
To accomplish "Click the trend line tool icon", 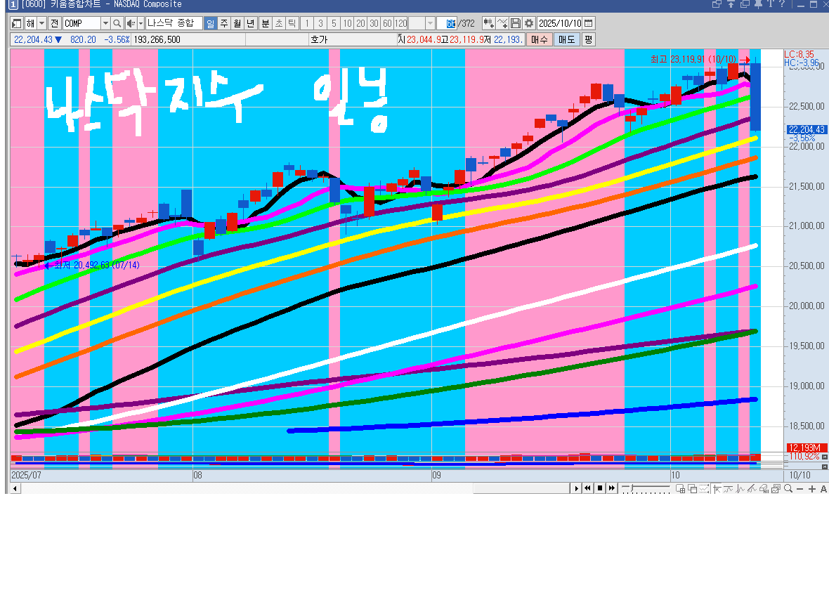I will pyautogui.click(x=729, y=488).
